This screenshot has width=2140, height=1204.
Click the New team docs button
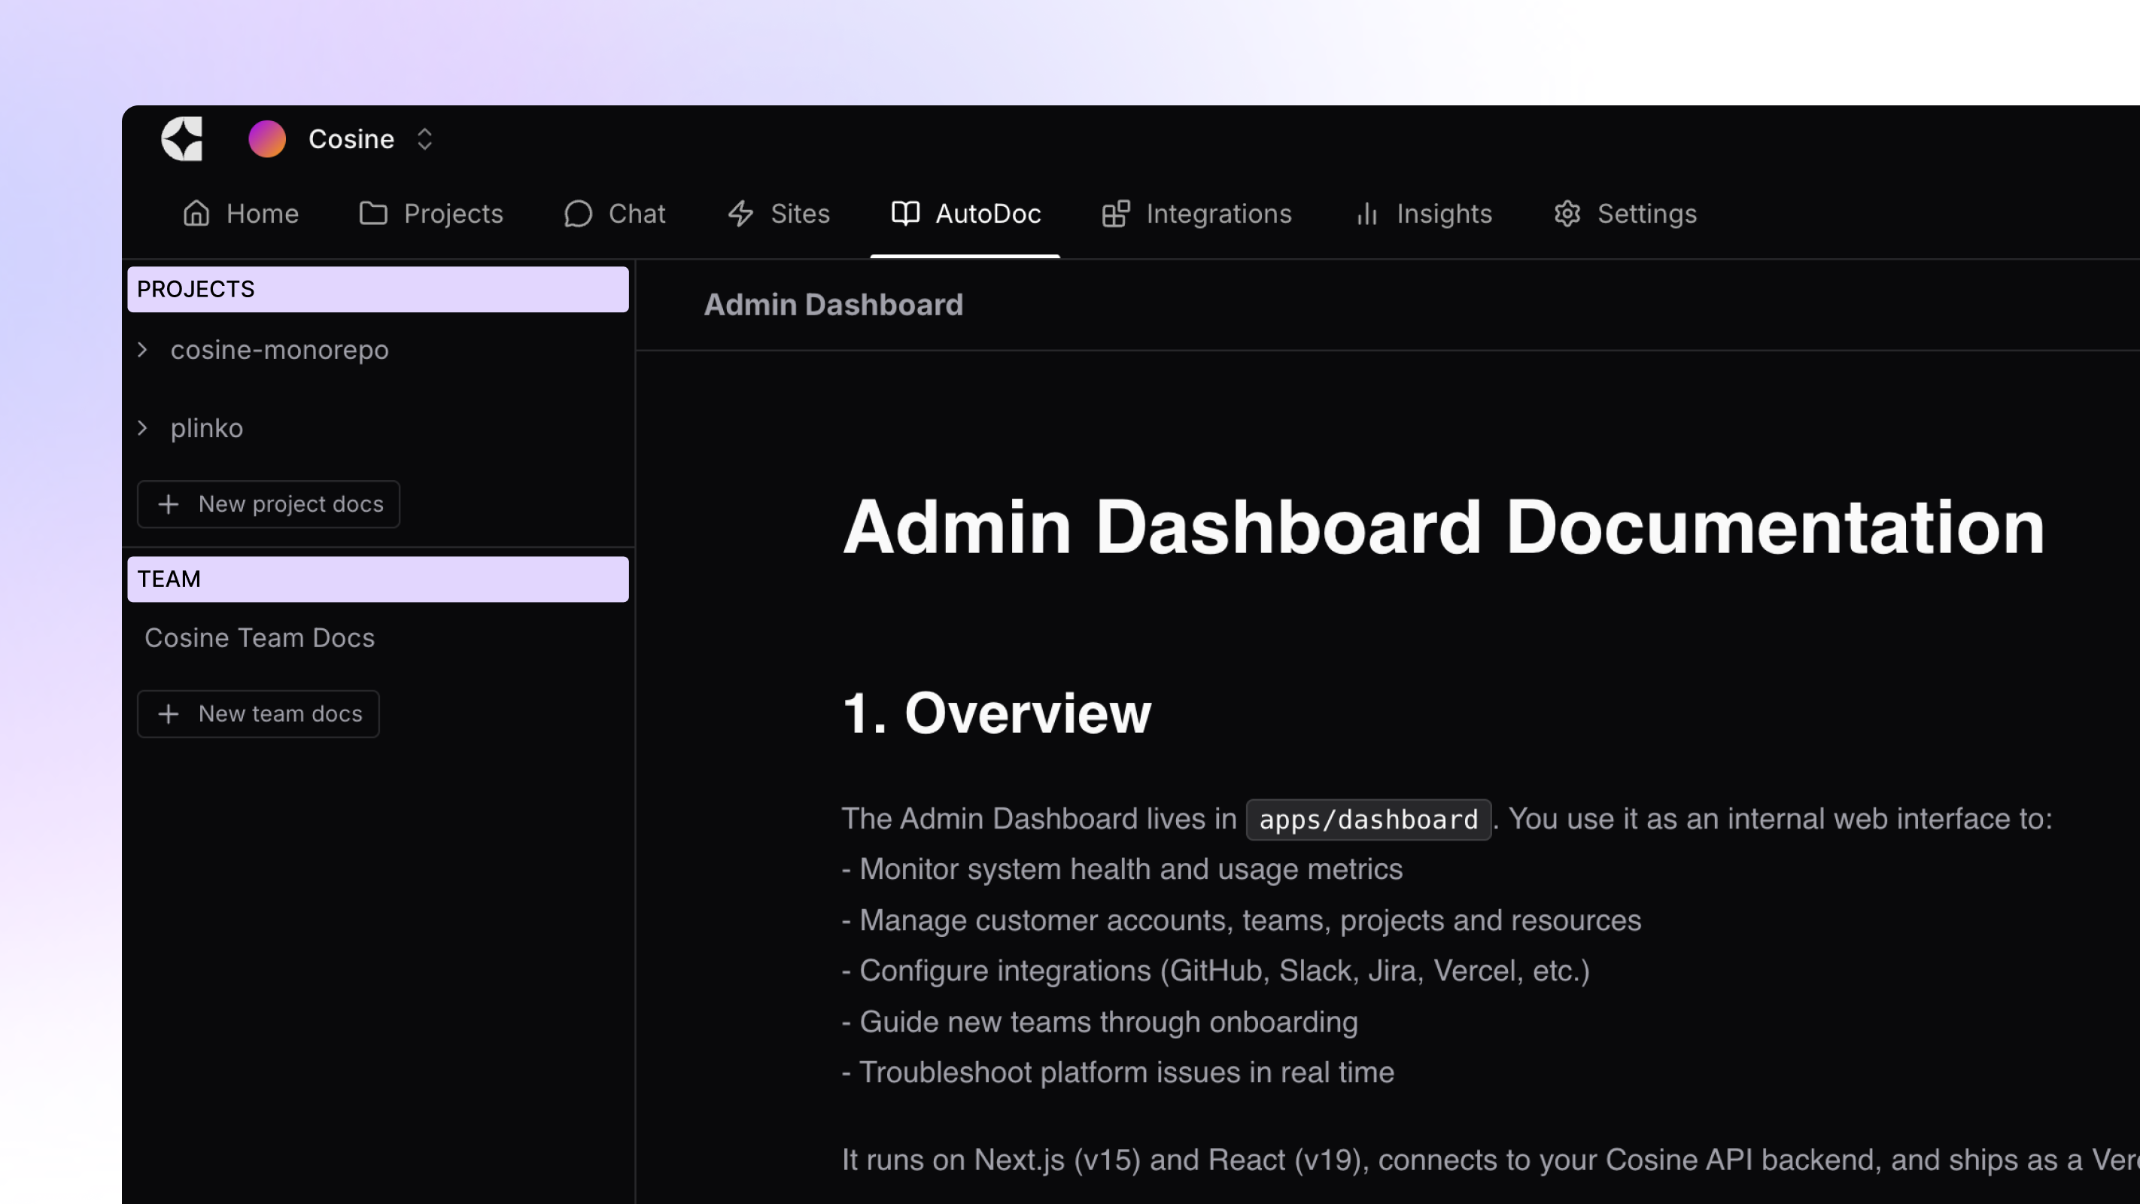(257, 713)
